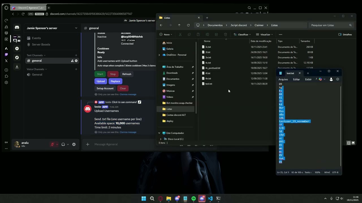Click Explorer back arrow in Listas window
362x203 pixels.
[161, 25]
